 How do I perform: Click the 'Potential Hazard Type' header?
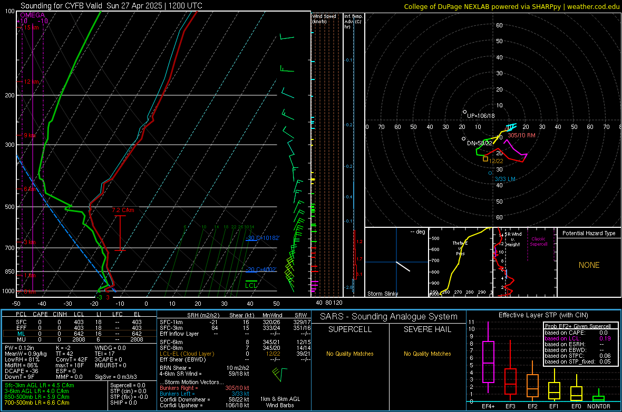(x=589, y=233)
